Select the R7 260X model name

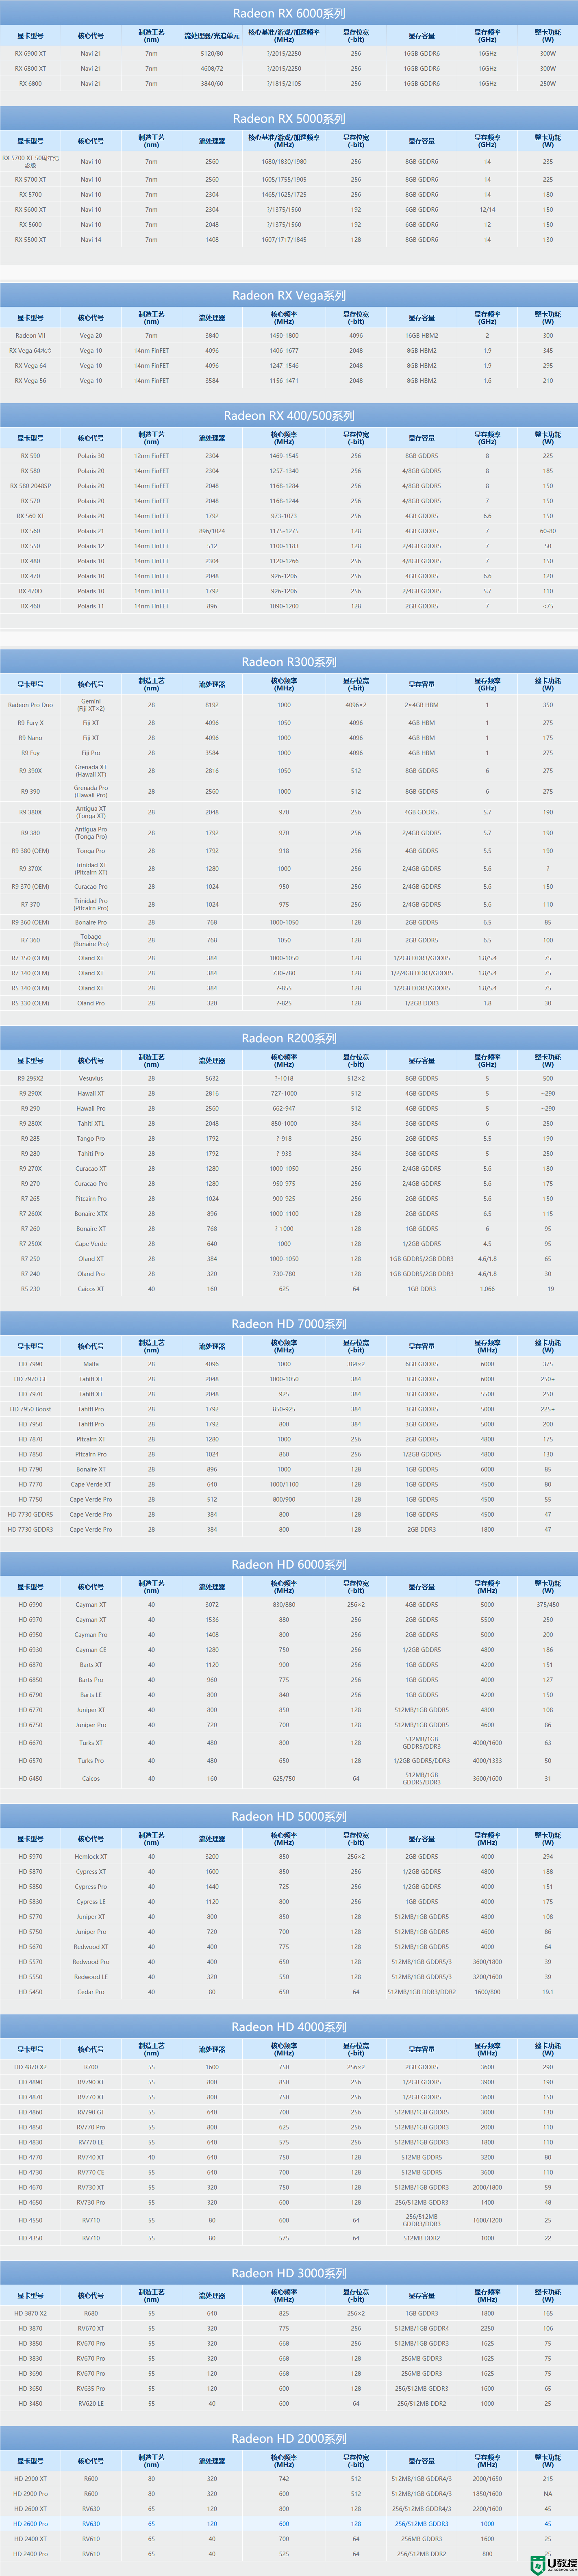tap(30, 1214)
